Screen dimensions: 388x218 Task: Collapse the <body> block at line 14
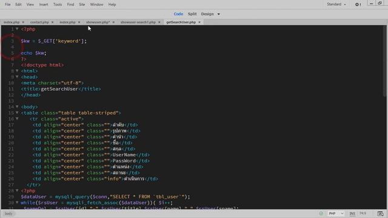(x=17, y=107)
